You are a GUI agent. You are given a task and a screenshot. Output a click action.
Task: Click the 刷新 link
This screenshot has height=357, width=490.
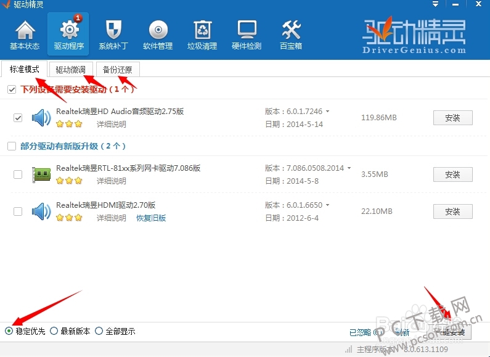(402, 332)
